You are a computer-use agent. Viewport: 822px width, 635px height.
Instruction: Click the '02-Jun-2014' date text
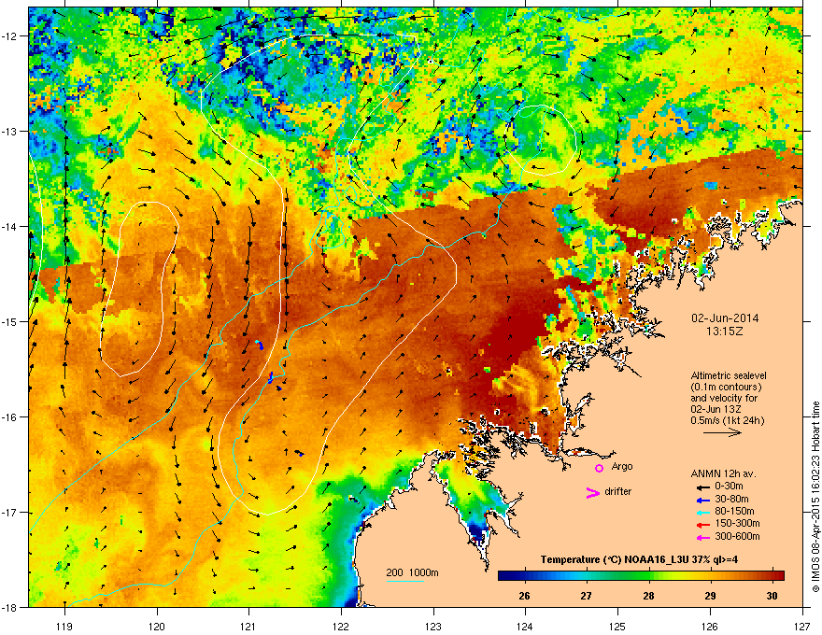(x=725, y=318)
